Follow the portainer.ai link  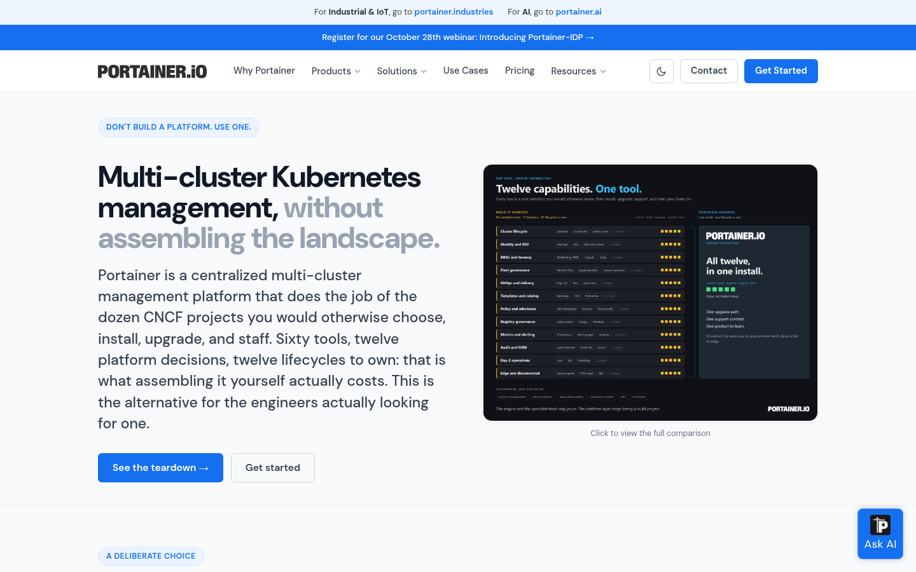pyautogui.click(x=578, y=12)
